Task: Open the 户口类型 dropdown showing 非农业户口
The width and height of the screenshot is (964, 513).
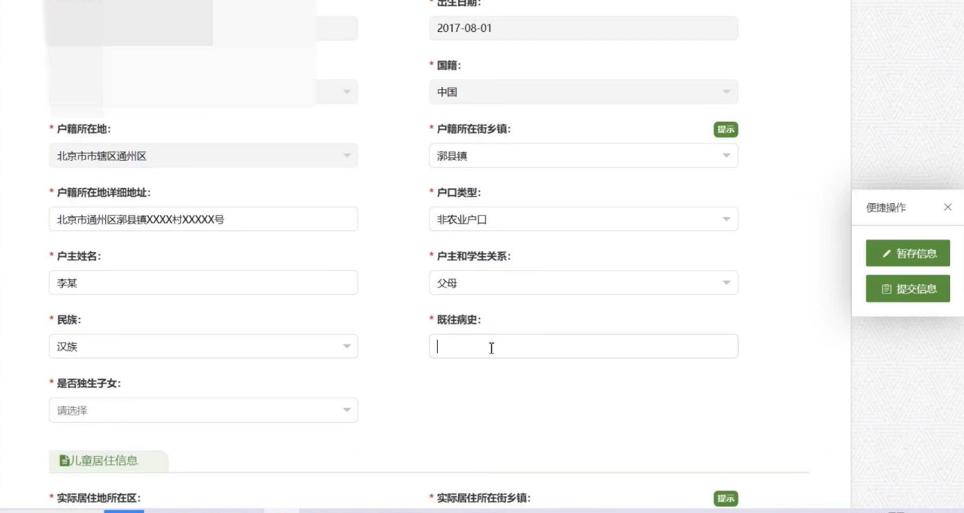Action: click(583, 219)
